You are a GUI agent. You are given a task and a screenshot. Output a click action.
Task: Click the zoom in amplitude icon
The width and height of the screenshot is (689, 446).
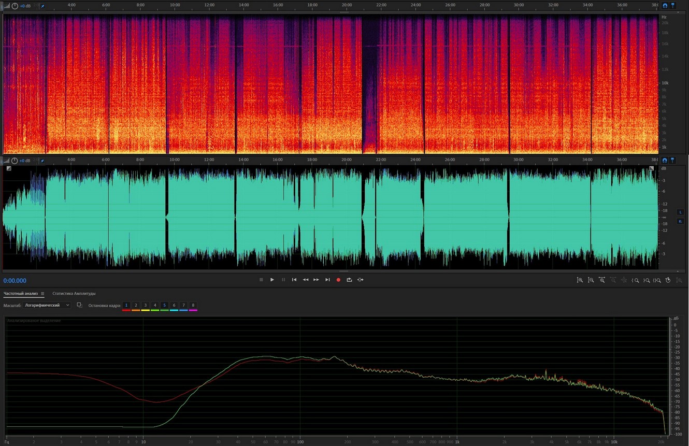coord(580,280)
